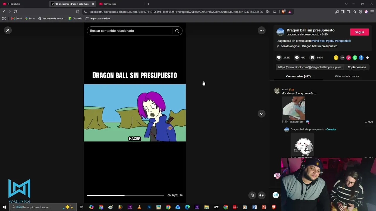Open Brave Shields lion icon
This screenshot has height=211, width=376.
coord(283,12)
